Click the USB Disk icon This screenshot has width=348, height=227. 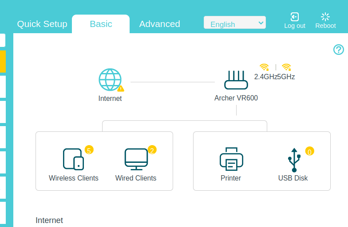294,159
